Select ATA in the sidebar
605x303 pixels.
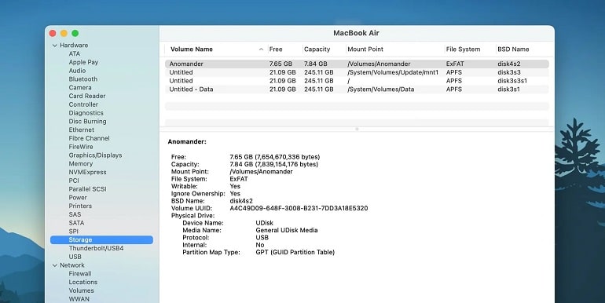tap(75, 54)
